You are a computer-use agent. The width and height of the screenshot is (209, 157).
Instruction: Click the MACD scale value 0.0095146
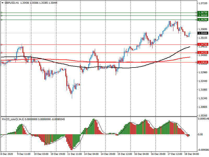click(x=203, y=119)
